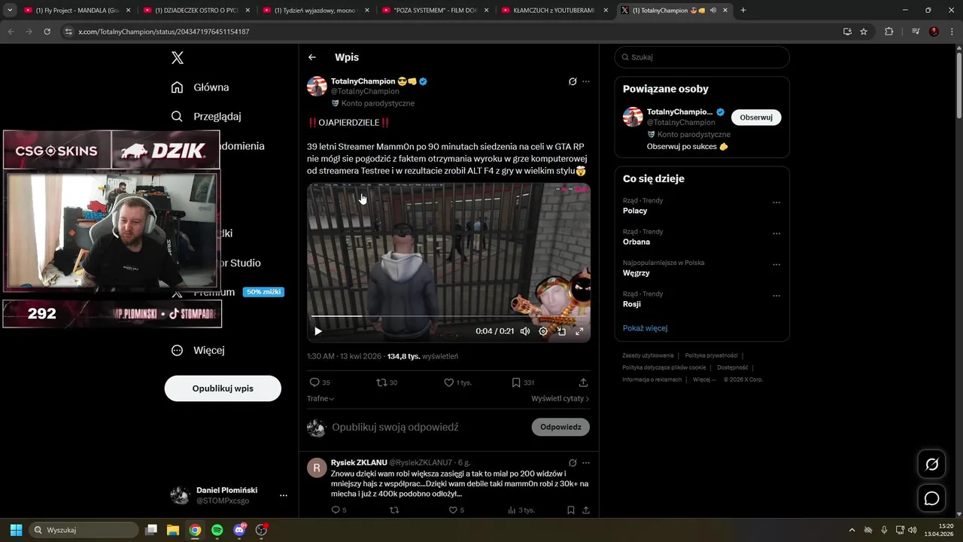Image resolution: width=963 pixels, height=542 pixels.
Task: Click the Opublikuj swoją odpowiedź reply field
Action: point(395,427)
